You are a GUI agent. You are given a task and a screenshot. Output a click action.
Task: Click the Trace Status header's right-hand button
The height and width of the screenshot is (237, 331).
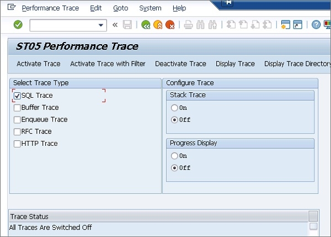(313, 216)
